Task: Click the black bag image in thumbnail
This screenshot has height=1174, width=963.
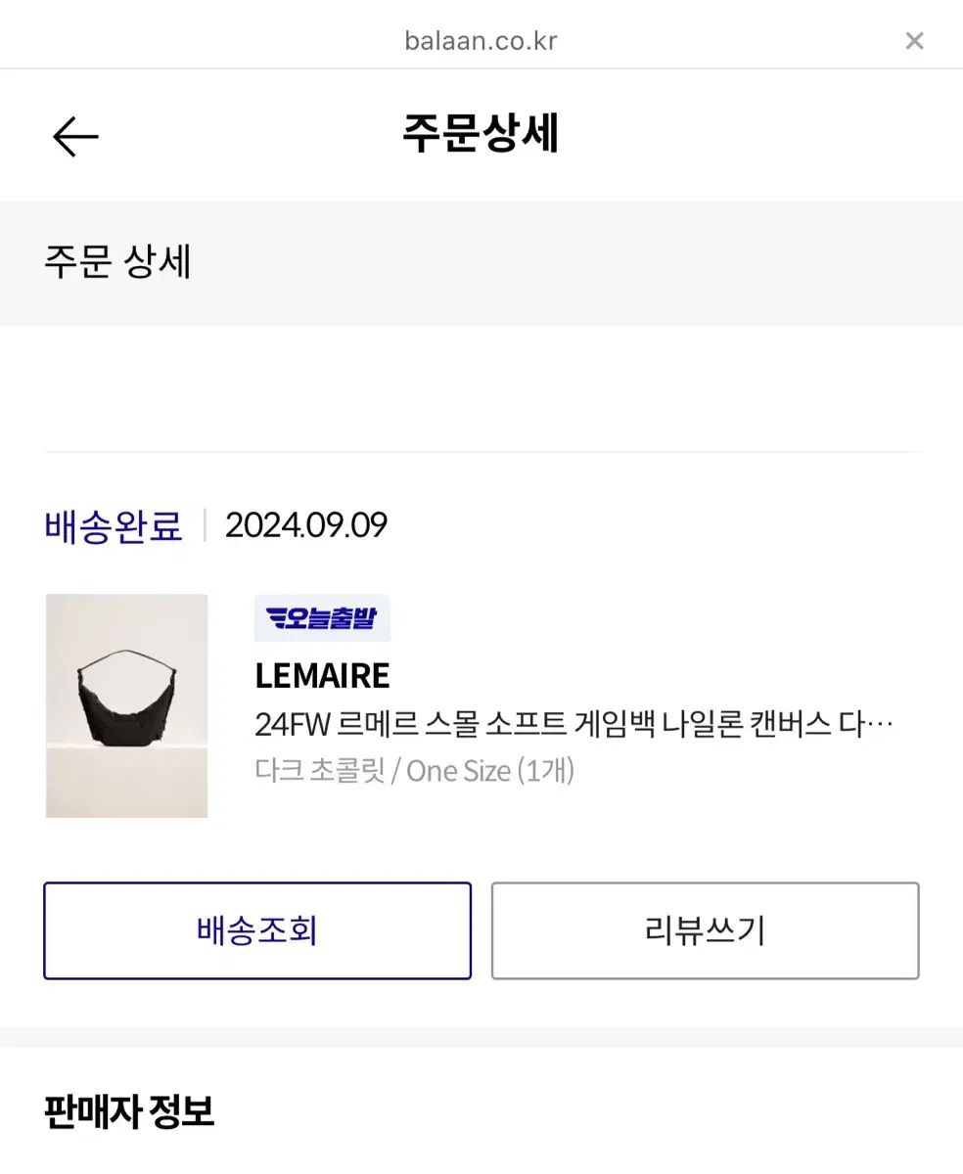Action: pos(127,698)
